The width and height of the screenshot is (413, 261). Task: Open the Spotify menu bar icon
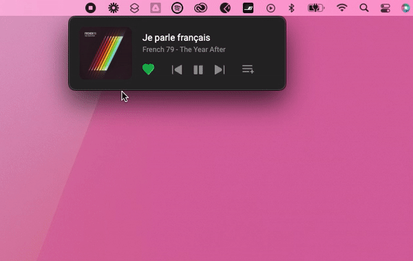click(x=178, y=8)
